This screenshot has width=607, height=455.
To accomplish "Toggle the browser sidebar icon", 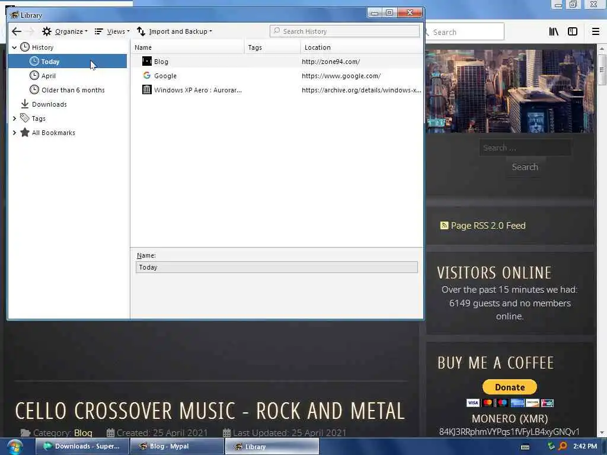I will [x=573, y=32].
